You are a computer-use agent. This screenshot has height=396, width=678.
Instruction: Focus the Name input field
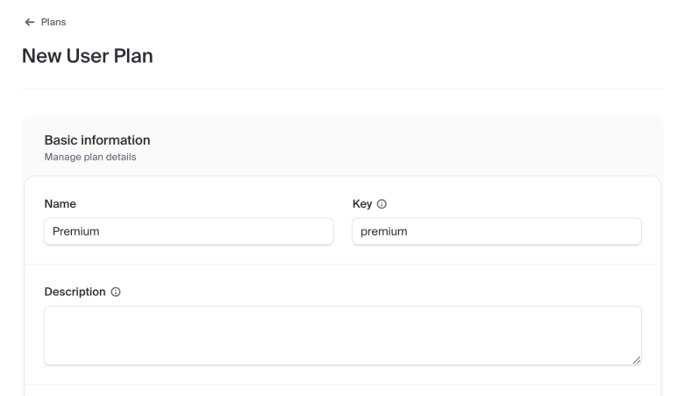189,231
